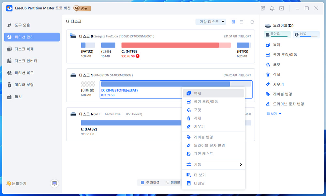The image size is (326, 196).
Task: Choose 크기 조정/이동 in the context menu
Action: point(213,102)
